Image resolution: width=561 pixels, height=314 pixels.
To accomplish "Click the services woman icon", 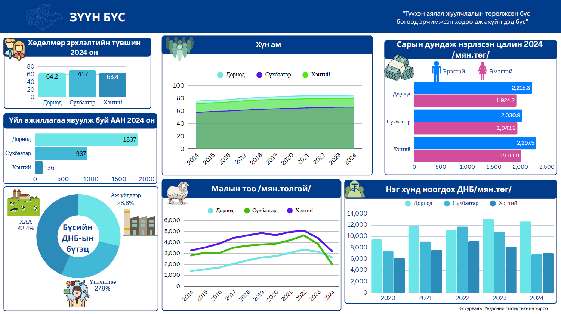I will point(77,294).
